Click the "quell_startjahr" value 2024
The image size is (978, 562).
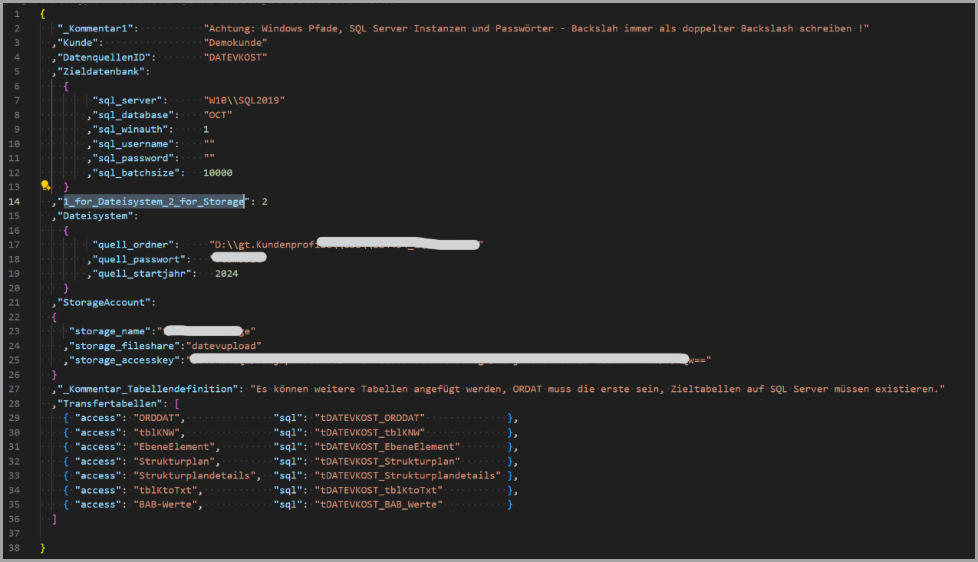click(226, 273)
